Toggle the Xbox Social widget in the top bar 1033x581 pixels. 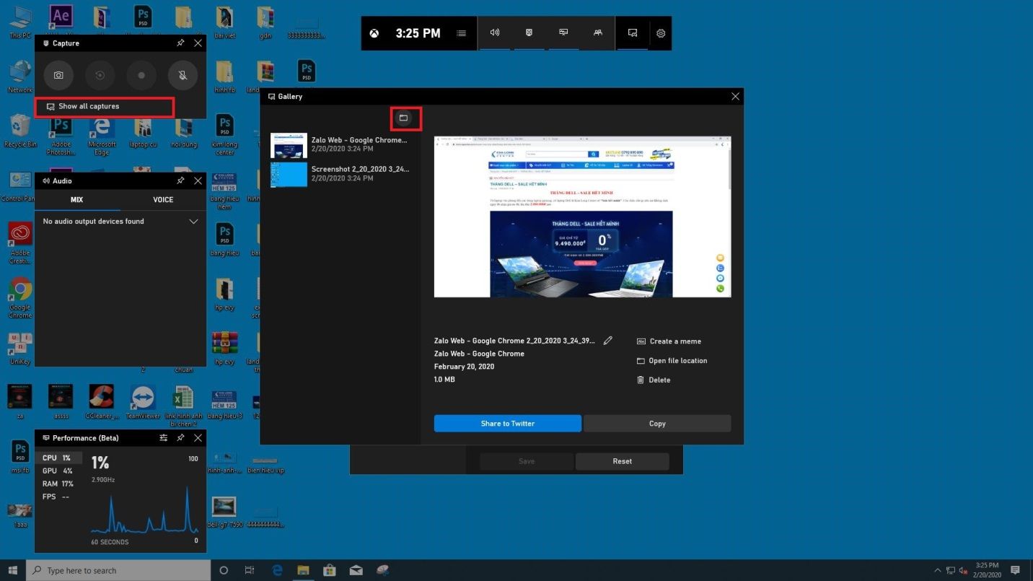(x=597, y=33)
